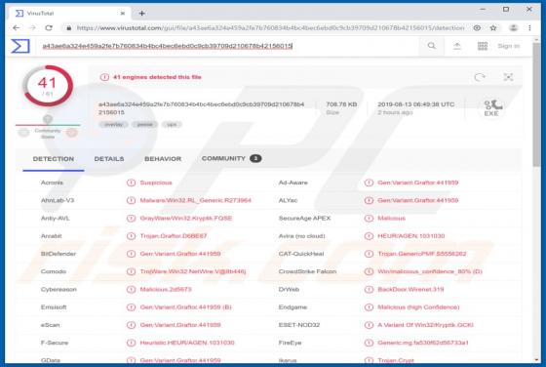
Task: Switch to the DETAILS tab
Action: [109, 159]
